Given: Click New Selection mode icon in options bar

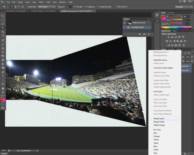Looking at the screenshot, I should (12, 7).
